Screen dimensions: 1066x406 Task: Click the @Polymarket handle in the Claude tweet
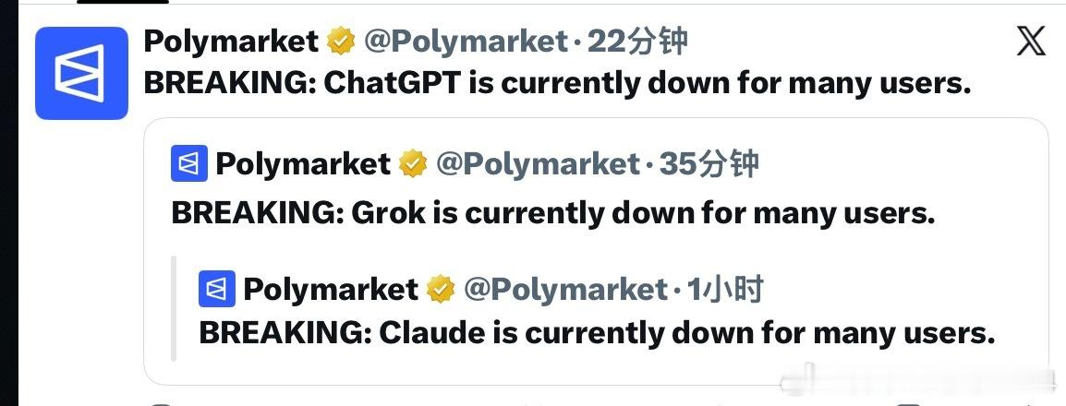click(565, 289)
